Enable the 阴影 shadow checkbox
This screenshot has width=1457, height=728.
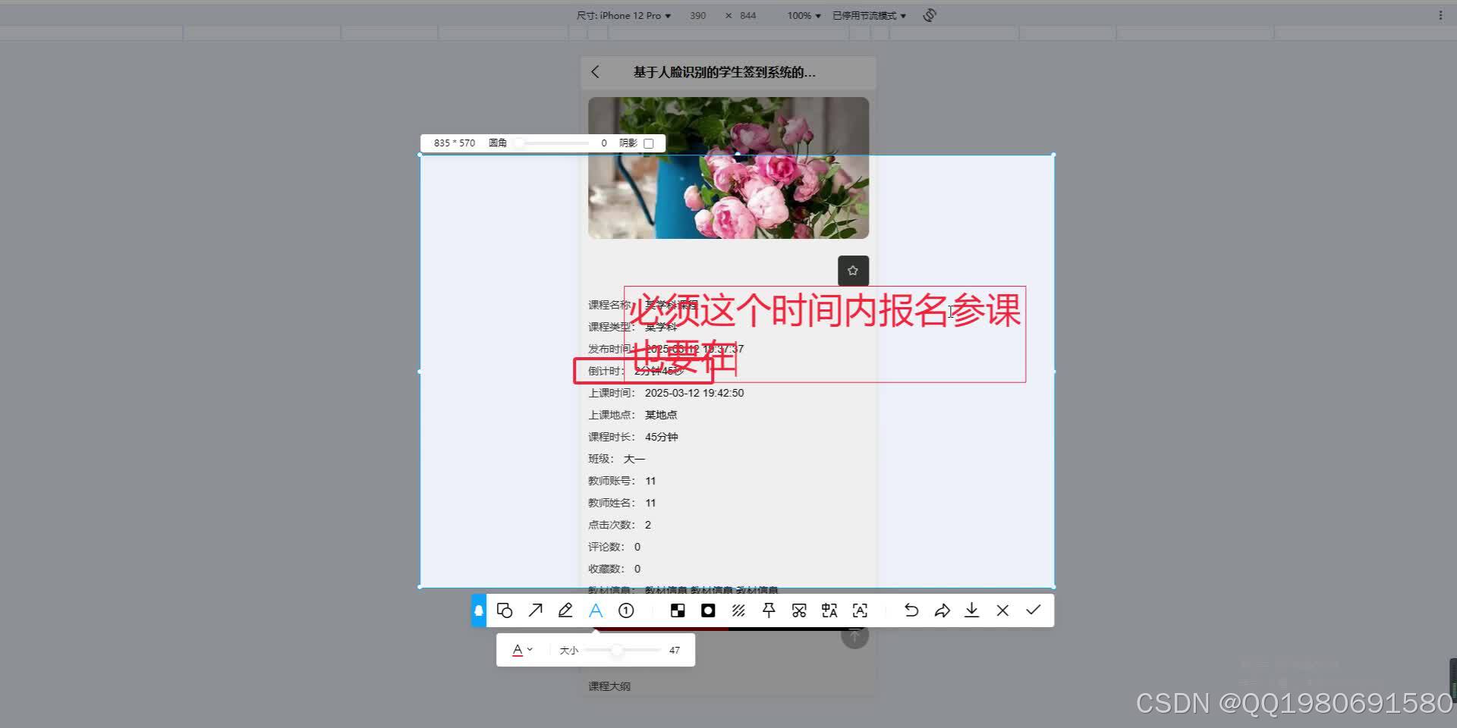(649, 143)
